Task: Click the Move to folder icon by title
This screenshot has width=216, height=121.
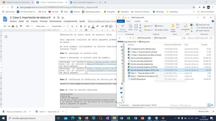Action: pyautogui.click(x=58, y=17)
